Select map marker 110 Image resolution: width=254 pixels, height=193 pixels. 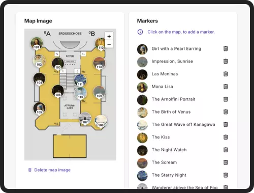coord(81,93)
